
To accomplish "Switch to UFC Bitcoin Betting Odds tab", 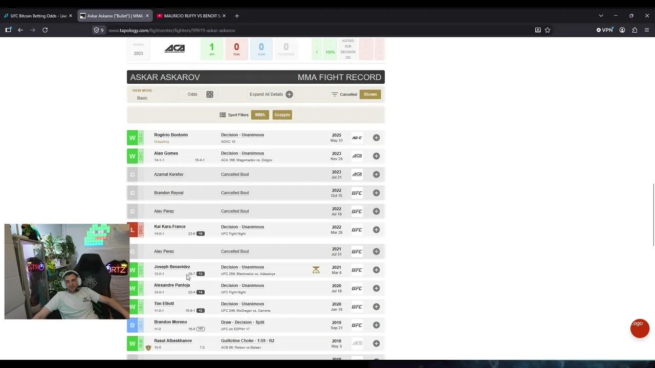I will tap(38, 16).
